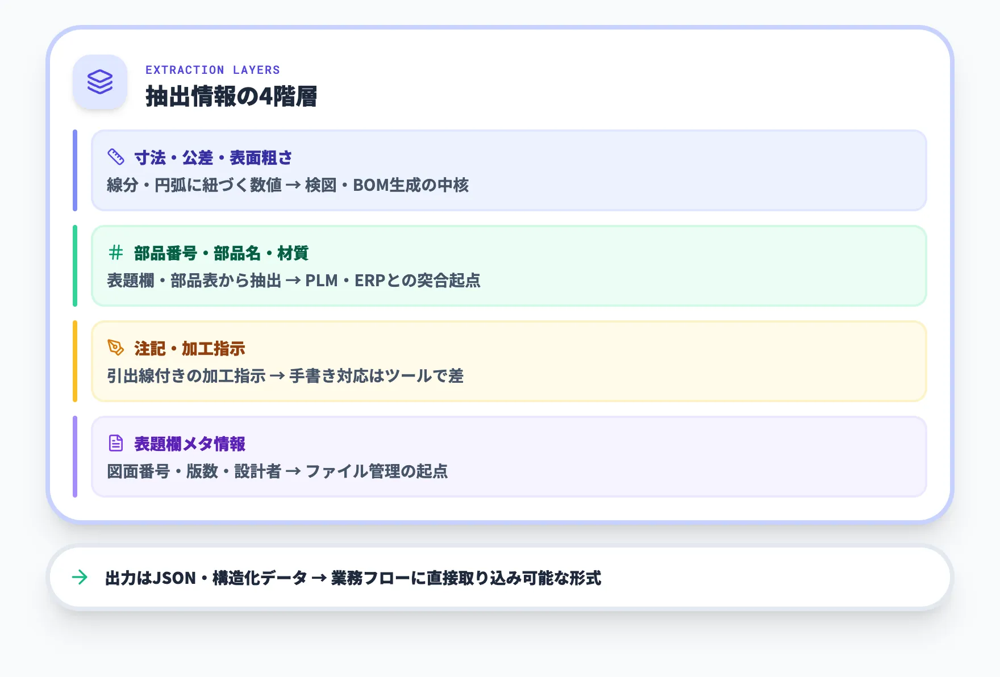Select the 表題欄メタ情報 heading

(189, 444)
